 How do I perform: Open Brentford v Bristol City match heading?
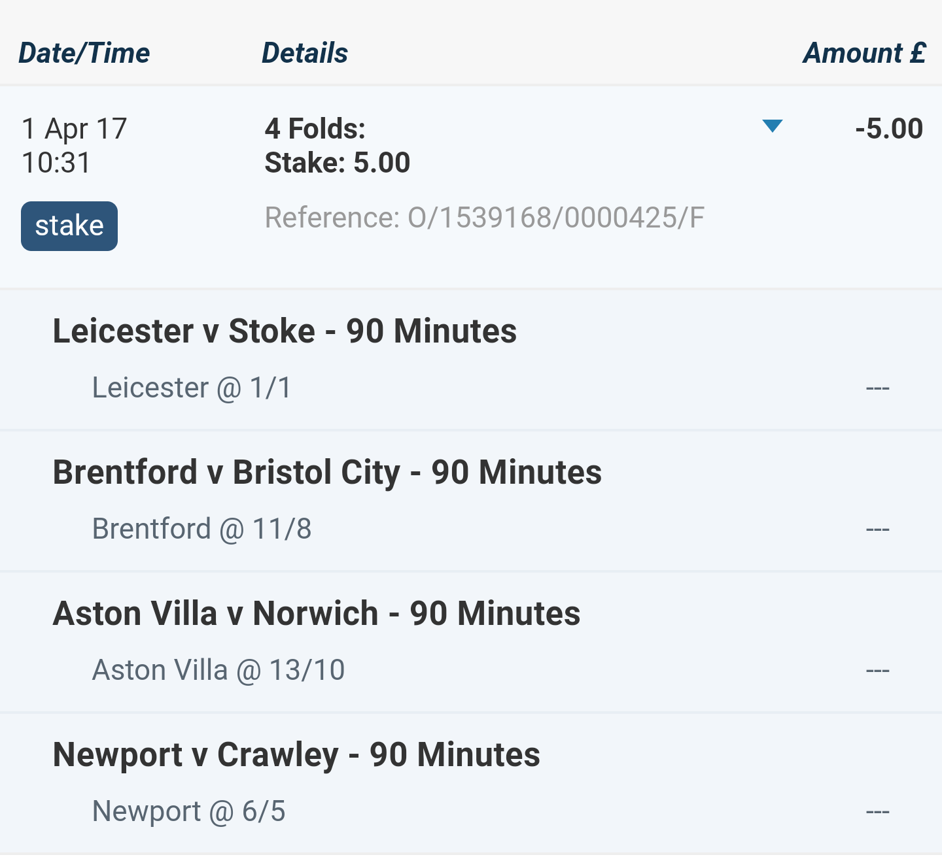click(x=327, y=472)
